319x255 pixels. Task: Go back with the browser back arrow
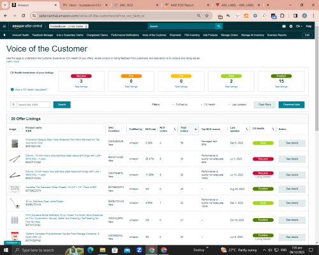coord(6,16)
